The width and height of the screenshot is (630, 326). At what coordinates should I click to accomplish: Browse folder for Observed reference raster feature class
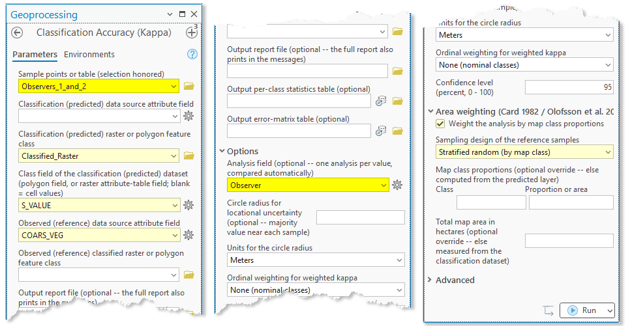[x=189, y=275]
